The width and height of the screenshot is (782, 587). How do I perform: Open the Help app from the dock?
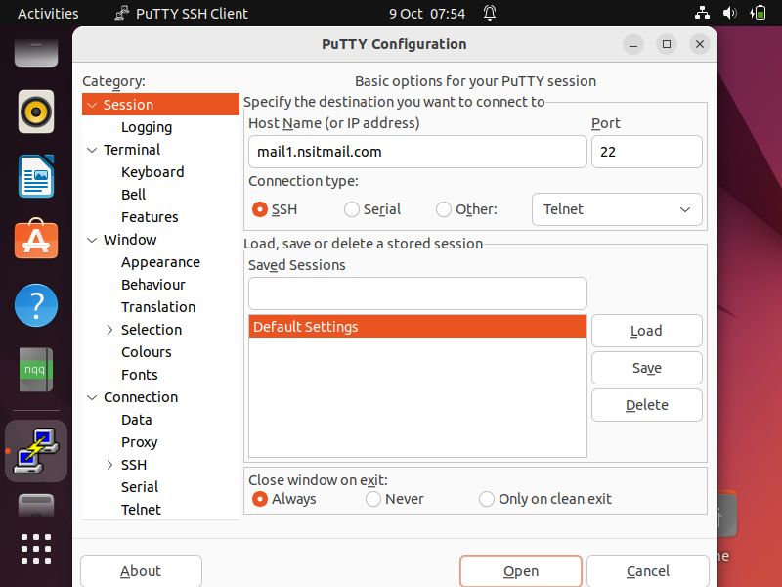click(x=36, y=305)
